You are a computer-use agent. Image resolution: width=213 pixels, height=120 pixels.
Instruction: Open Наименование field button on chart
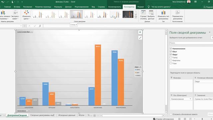click(23, 111)
